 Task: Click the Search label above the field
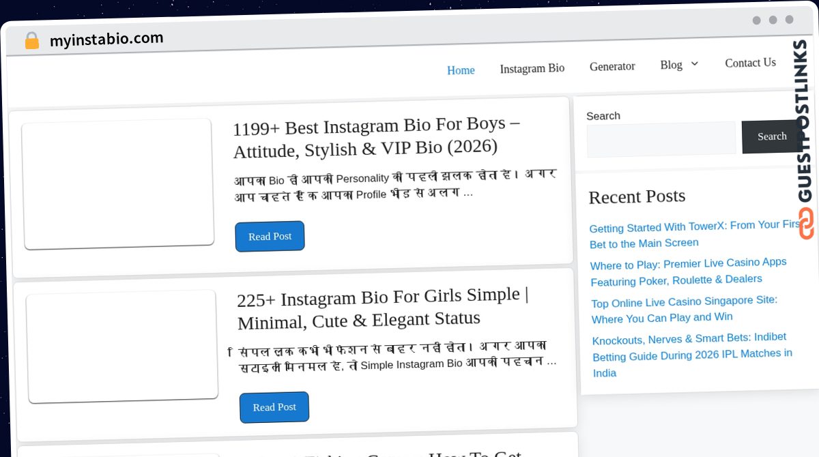603,116
